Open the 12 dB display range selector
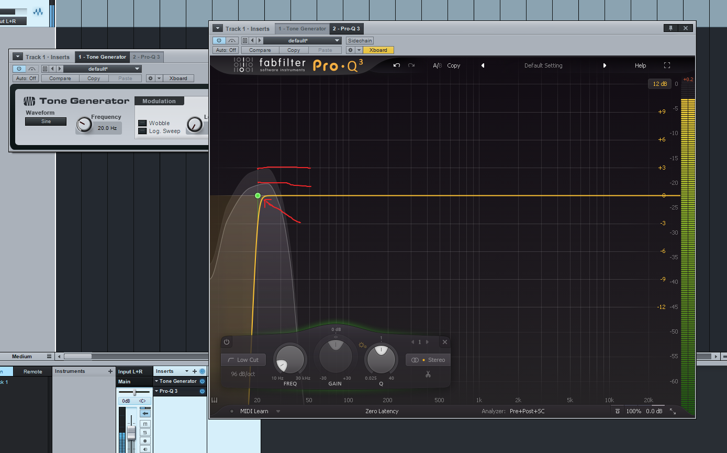 coord(659,84)
